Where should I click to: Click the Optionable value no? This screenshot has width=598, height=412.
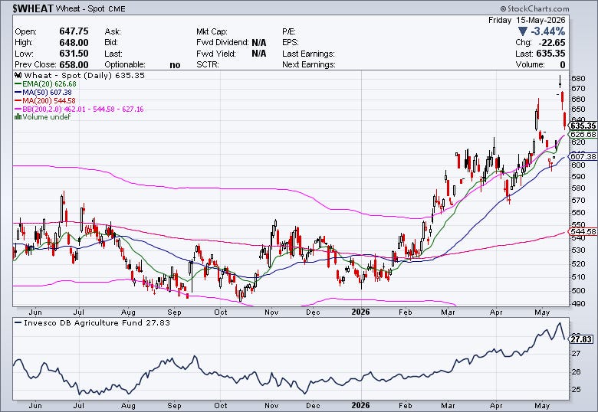(x=175, y=65)
